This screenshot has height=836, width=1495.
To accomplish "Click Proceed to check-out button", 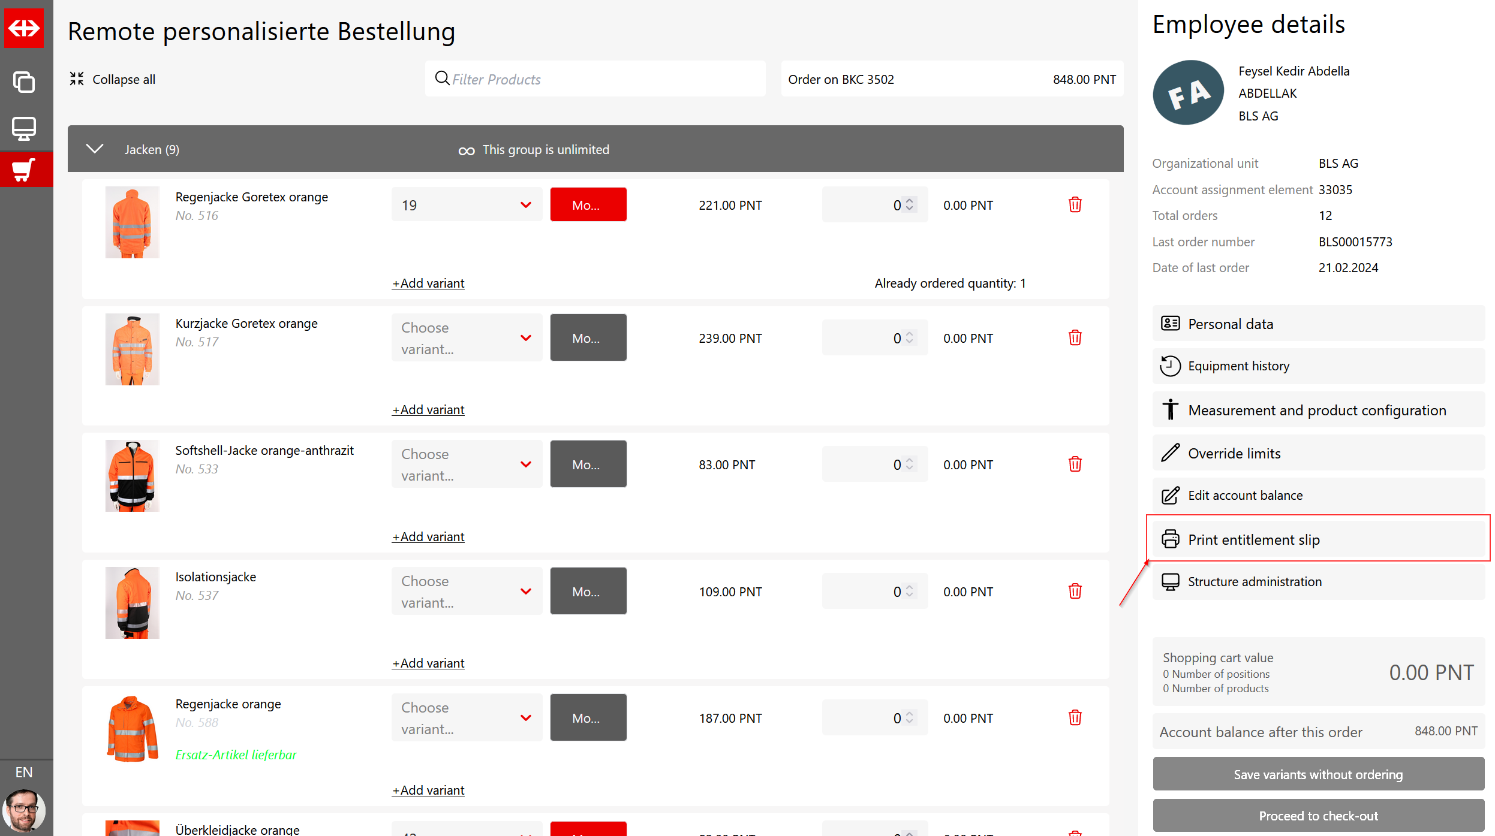I will [1317, 816].
